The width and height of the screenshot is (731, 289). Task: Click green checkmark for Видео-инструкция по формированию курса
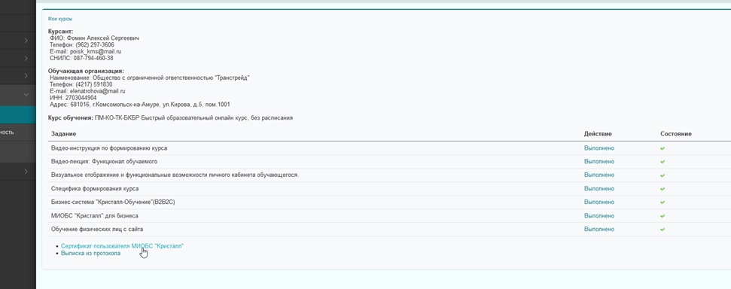(662, 148)
